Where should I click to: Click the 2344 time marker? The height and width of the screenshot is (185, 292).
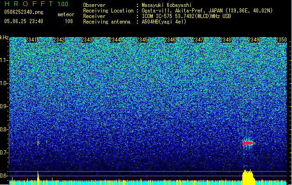coord(115,40)
